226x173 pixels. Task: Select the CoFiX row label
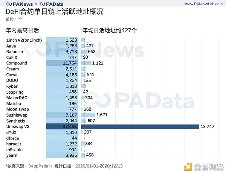[x=12, y=58]
